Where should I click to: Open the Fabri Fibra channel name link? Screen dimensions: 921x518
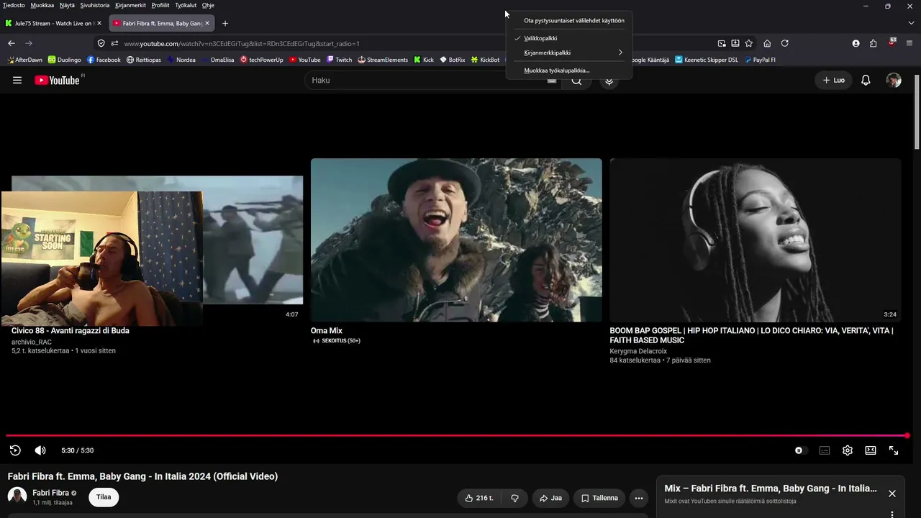50,493
